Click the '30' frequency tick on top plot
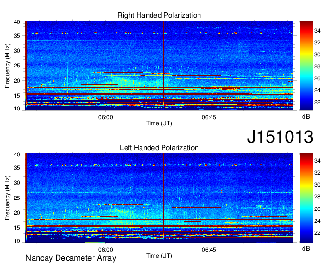This screenshot has height=264, width=326. click(17, 51)
